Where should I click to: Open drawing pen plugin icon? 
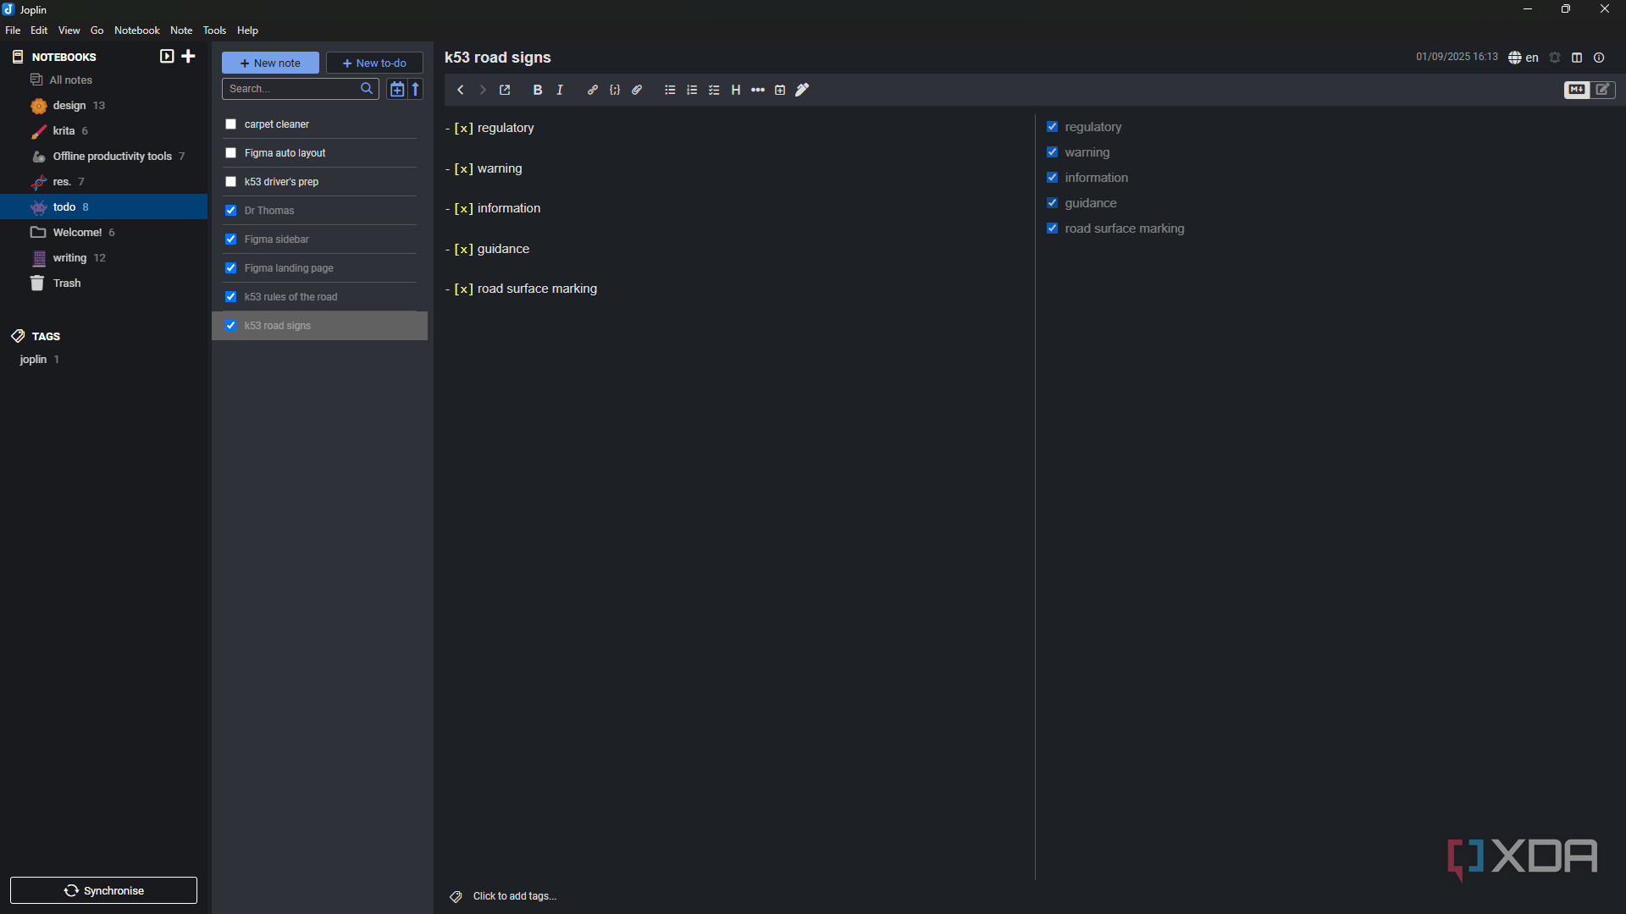[803, 90]
